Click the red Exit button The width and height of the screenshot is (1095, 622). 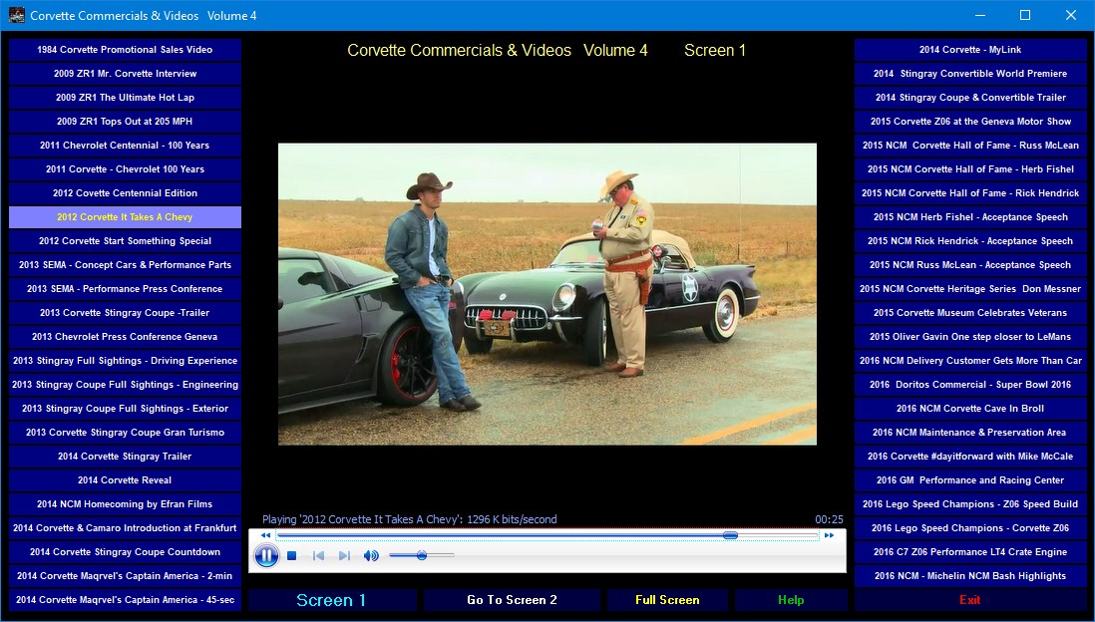click(x=970, y=600)
